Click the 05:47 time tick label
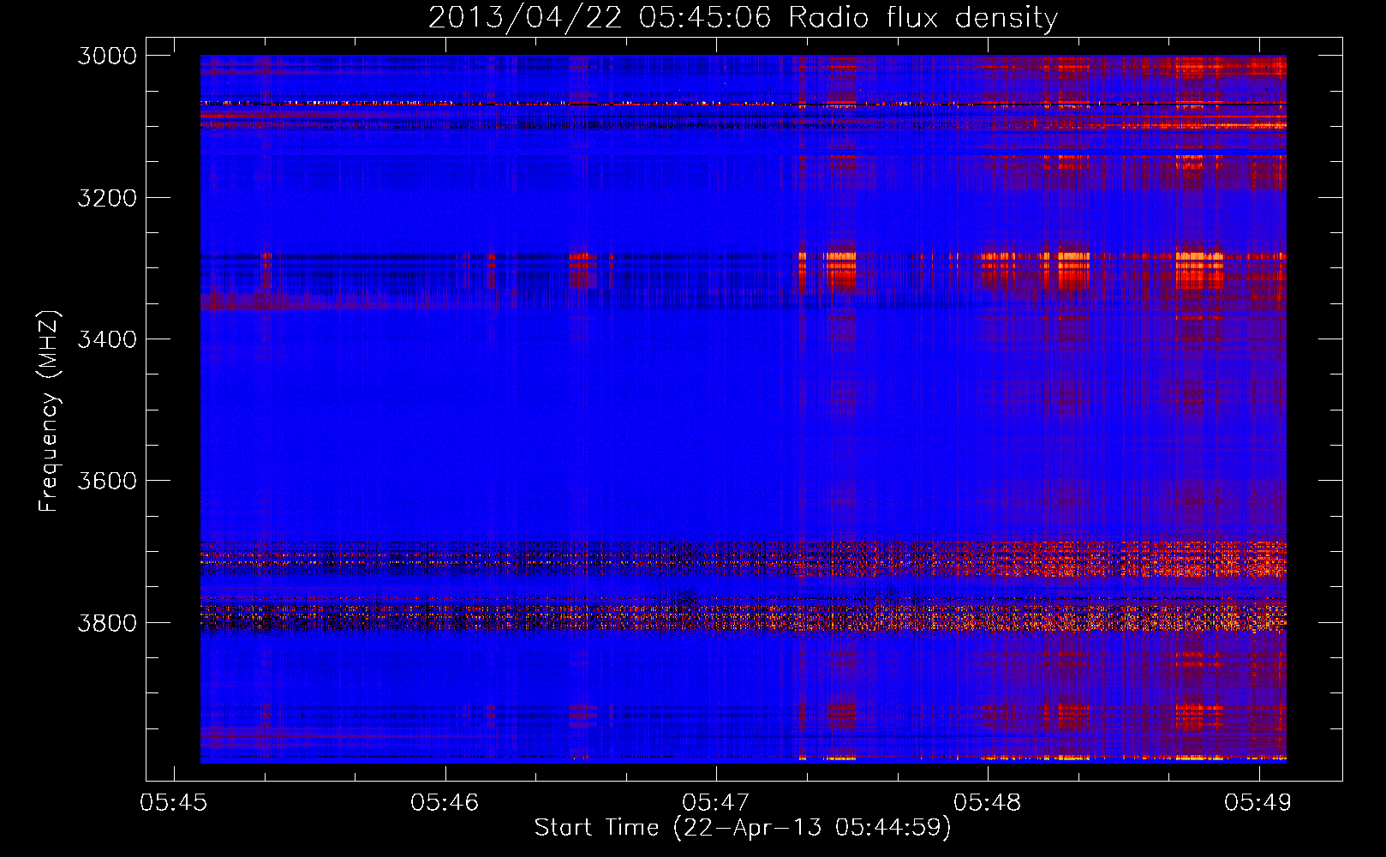This screenshot has height=857, width=1386. pos(716,802)
